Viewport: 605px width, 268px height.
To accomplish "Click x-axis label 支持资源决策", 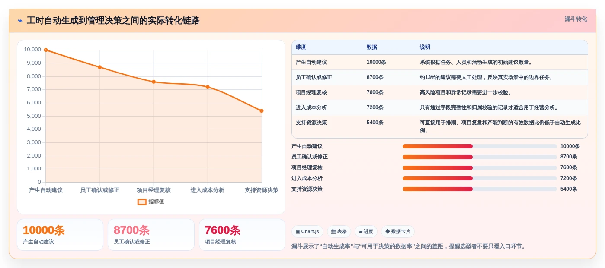I will click(262, 190).
